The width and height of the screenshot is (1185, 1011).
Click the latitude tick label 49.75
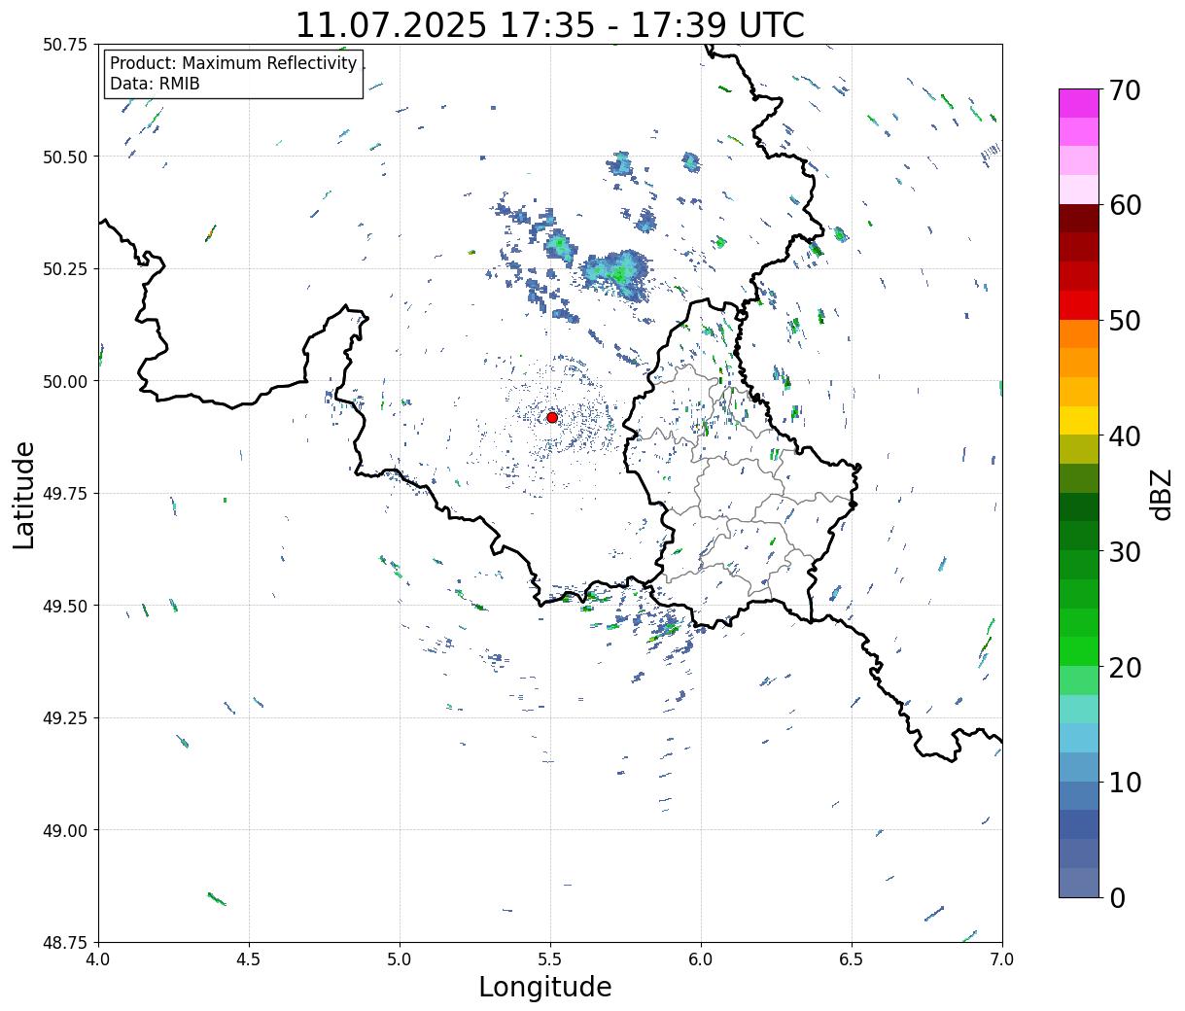65,494
